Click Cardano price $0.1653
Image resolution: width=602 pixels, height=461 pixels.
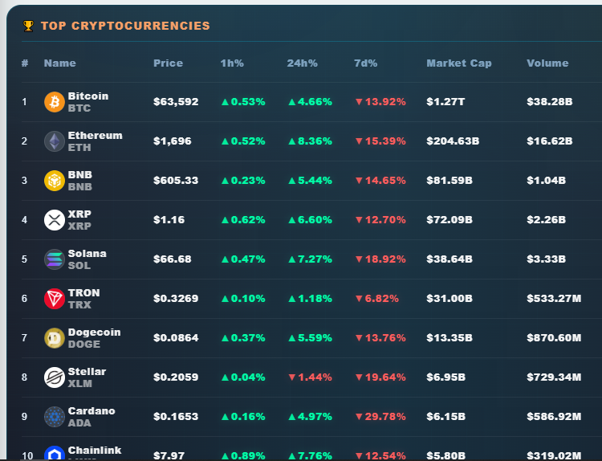tap(176, 417)
